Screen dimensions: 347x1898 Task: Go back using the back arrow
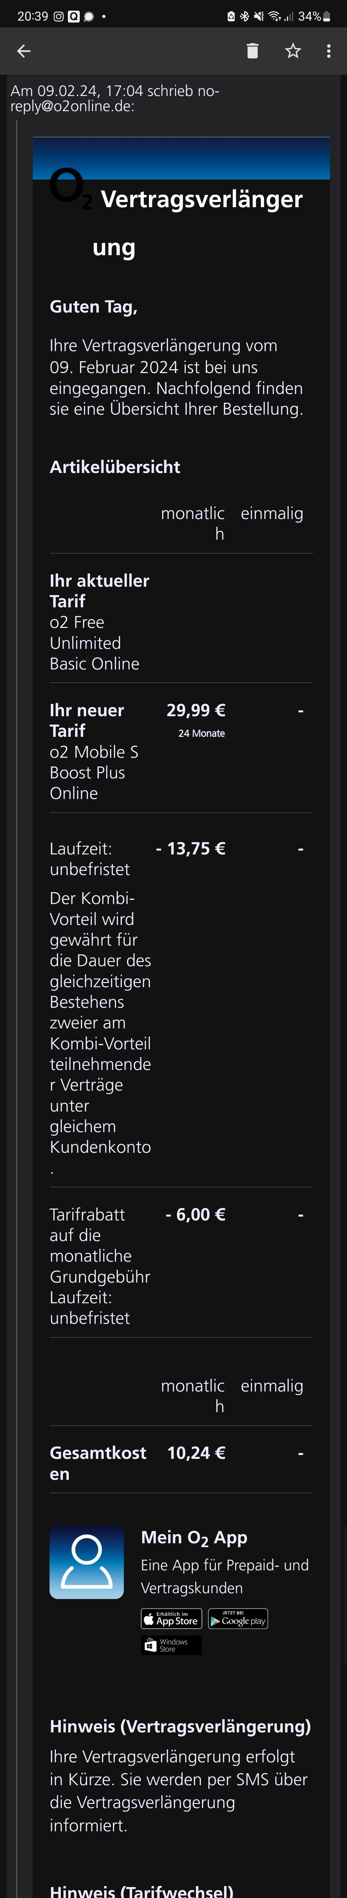23,51
